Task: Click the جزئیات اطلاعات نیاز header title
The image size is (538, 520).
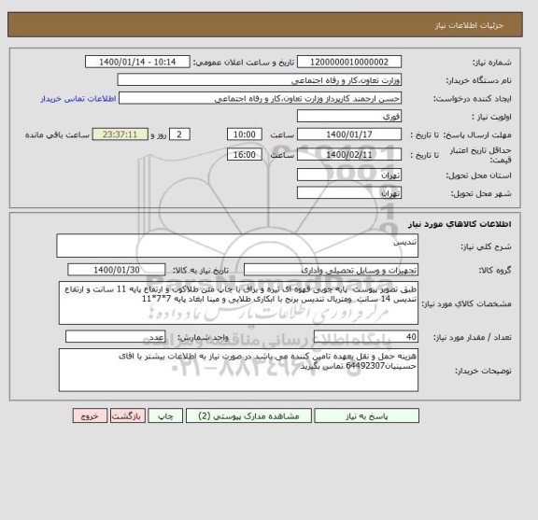Action: tap(469, 25)
